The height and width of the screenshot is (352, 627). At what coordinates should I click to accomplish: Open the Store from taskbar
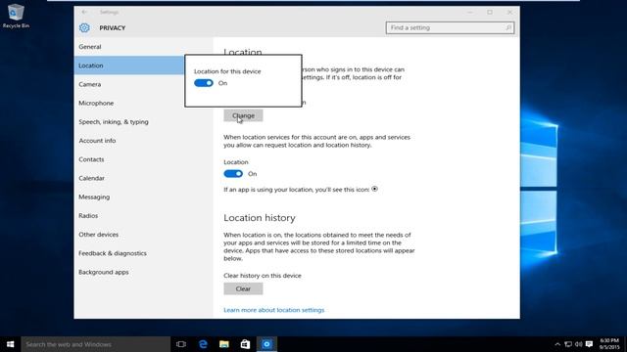[x=245, y=344]
